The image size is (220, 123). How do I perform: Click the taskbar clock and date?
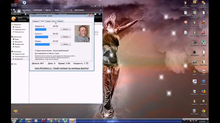click(202, 121)
